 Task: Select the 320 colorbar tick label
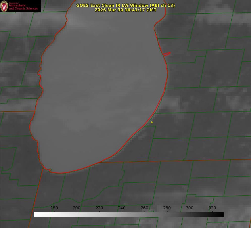point(212,208)
